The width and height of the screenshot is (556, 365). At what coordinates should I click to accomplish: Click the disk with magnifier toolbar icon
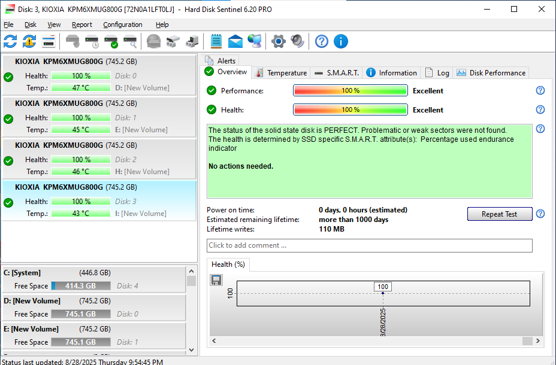[x=130, y=41]
